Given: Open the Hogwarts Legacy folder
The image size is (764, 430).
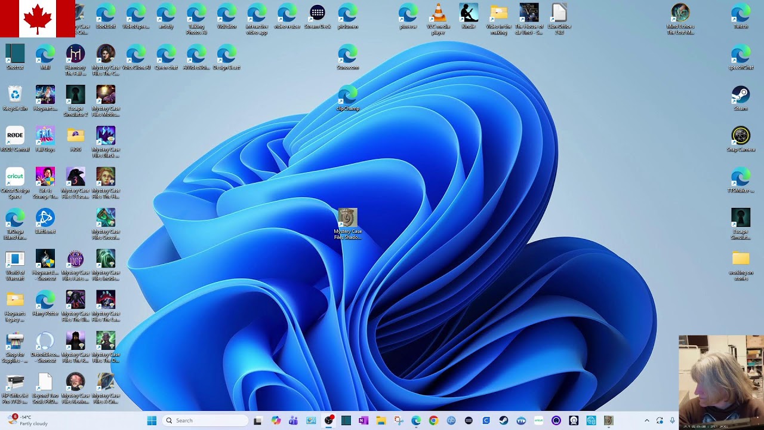Looking at the screenshot, I should pyautogui.click(x=15, y=306).
